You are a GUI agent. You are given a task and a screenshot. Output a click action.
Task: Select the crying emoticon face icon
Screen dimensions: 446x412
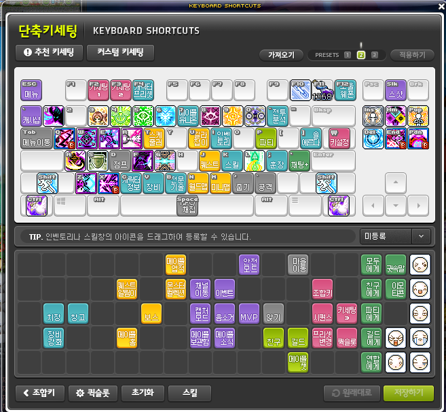[x=420, y=338]
